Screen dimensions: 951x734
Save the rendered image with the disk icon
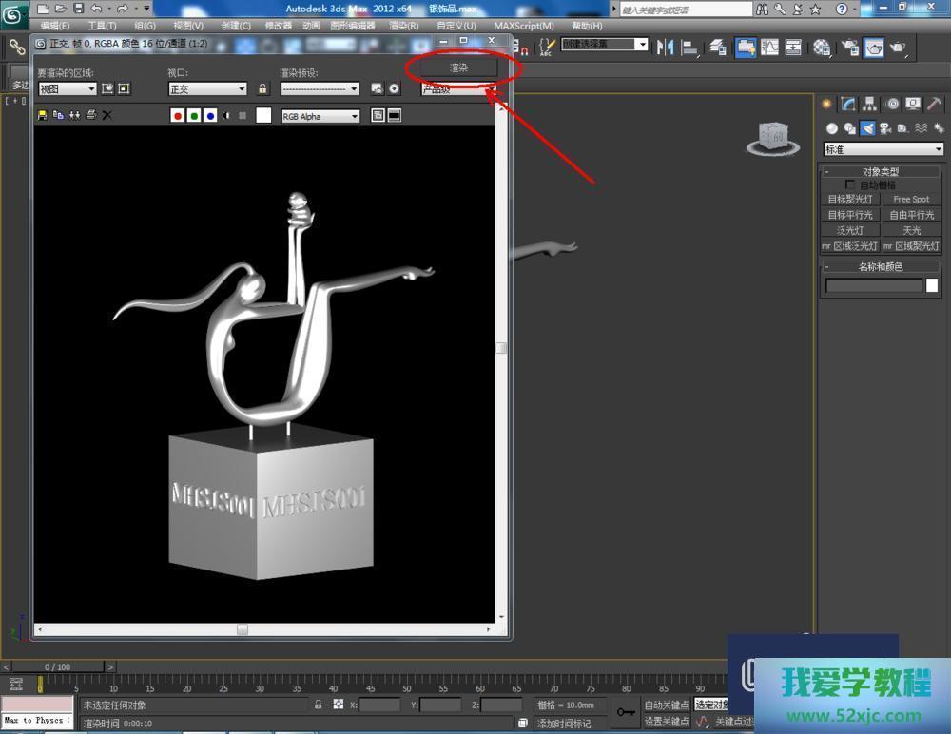[x=42, y=115]
